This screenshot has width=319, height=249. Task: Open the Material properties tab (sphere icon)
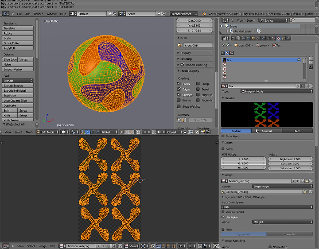[273, 38]
